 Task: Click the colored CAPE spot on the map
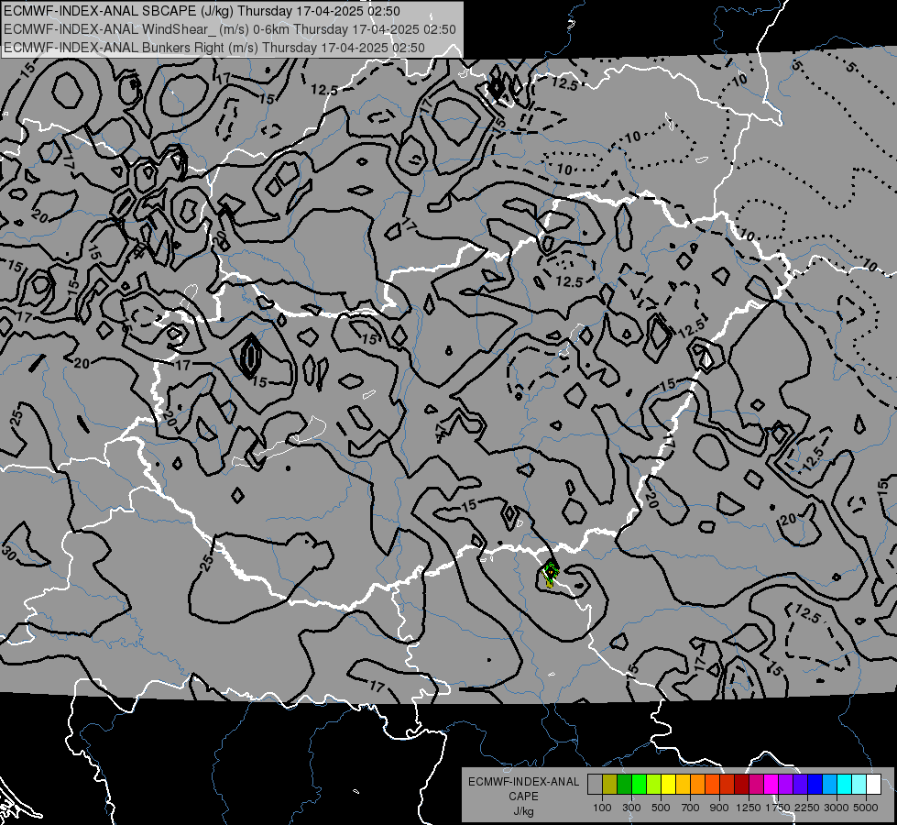click(550, 574)
